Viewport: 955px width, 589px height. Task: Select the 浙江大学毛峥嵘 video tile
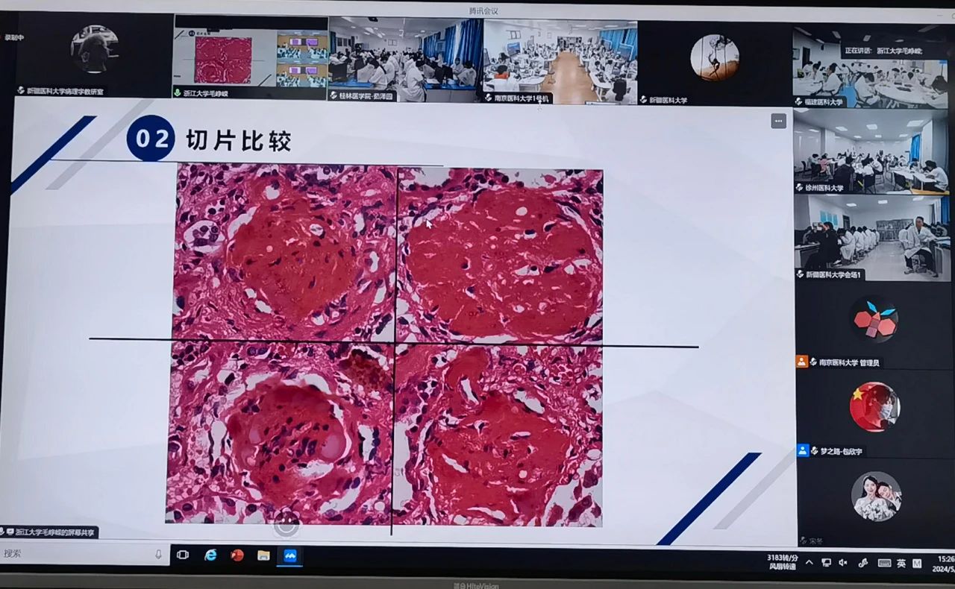click(x=251, y=58)
